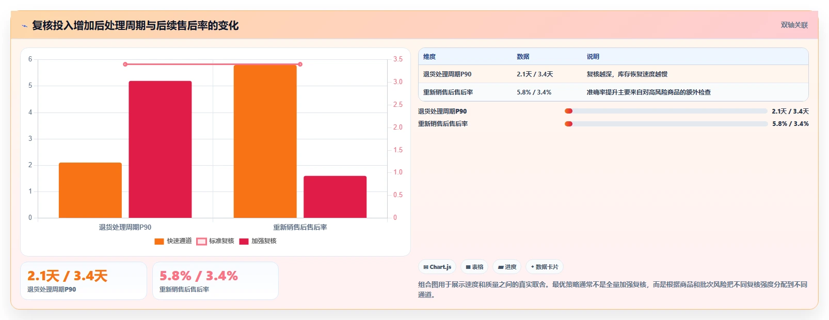
Task: Click the progress value 2.1天 / 3.4天 text
Action: click(790, 111)
